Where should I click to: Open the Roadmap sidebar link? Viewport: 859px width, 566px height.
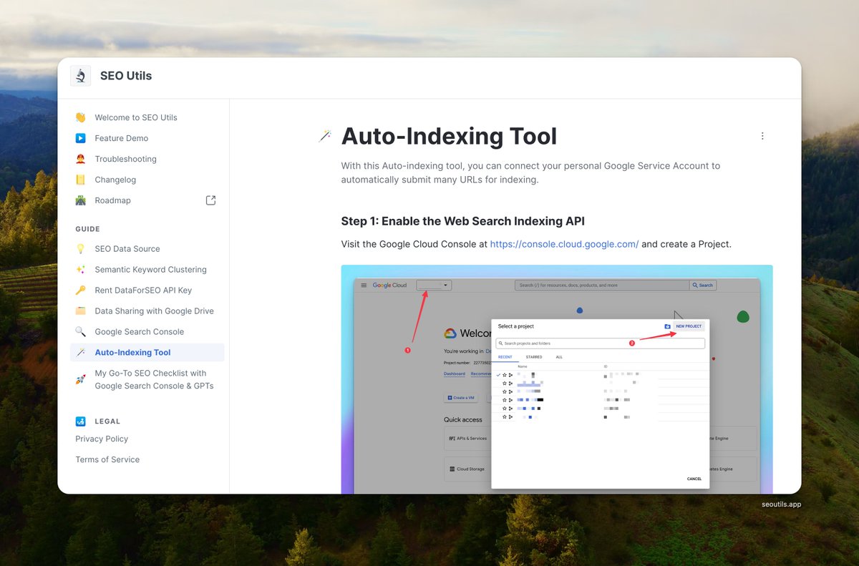(113, 200)
